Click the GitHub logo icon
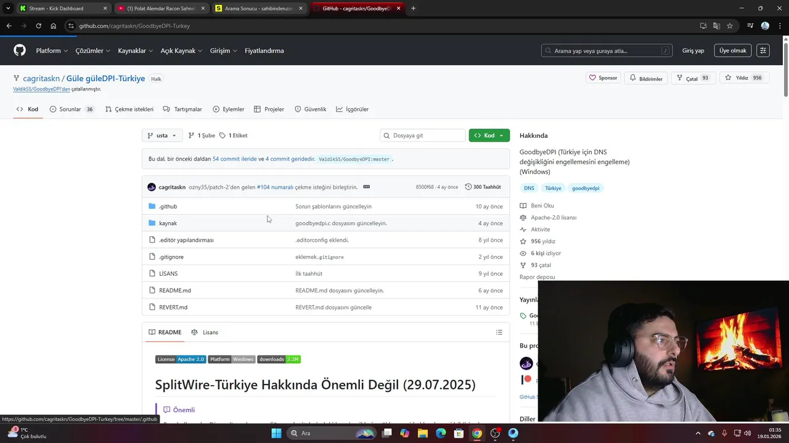Viewport: 789px width, 443px height. point(20,50)
